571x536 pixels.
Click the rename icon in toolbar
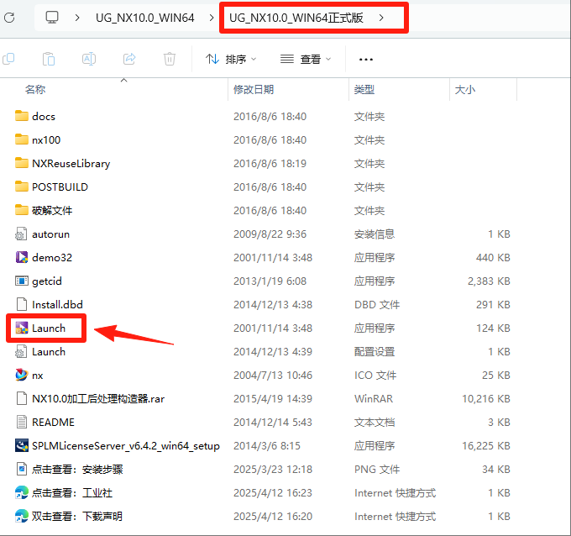pos(89,59)
